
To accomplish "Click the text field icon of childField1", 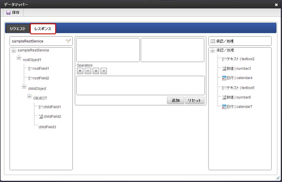I will click(41, 107).
